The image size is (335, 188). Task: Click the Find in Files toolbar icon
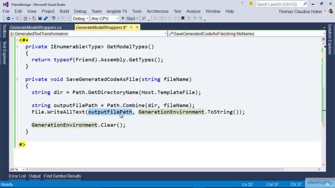[x=144, y=19]
